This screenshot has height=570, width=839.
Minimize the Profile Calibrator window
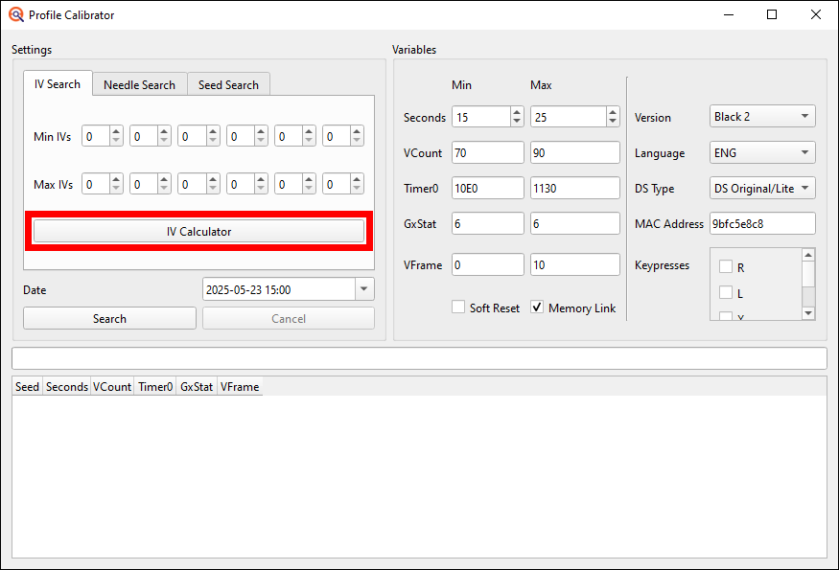tap(728, 14)
